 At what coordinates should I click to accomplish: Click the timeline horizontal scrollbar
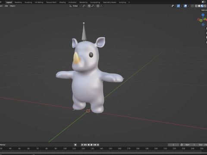pyautogui.click(x=103, y=153)
